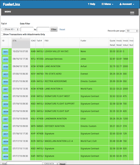Open the Menu dropdown in the header
140x165 pixels.
[107, 4]
